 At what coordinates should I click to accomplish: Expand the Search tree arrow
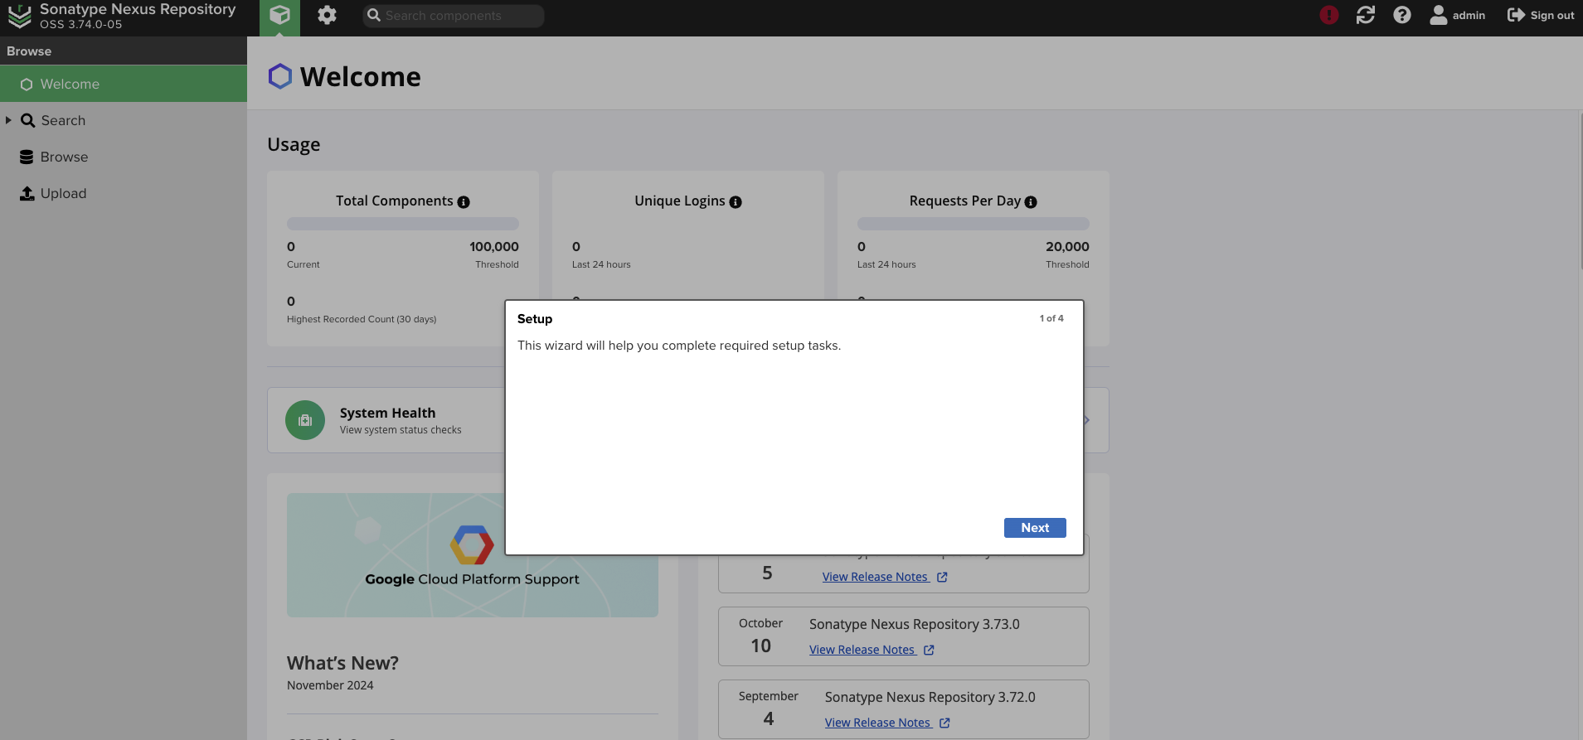coord(8,120)
